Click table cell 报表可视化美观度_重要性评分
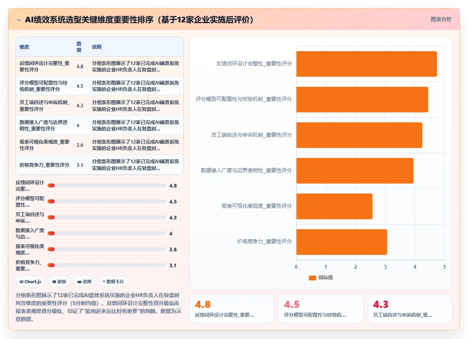Screen dimensions: 468x339 45,145
